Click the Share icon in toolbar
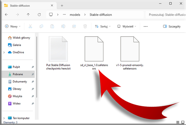The height and width of the screenshot is (125, 186). point(74,26)
